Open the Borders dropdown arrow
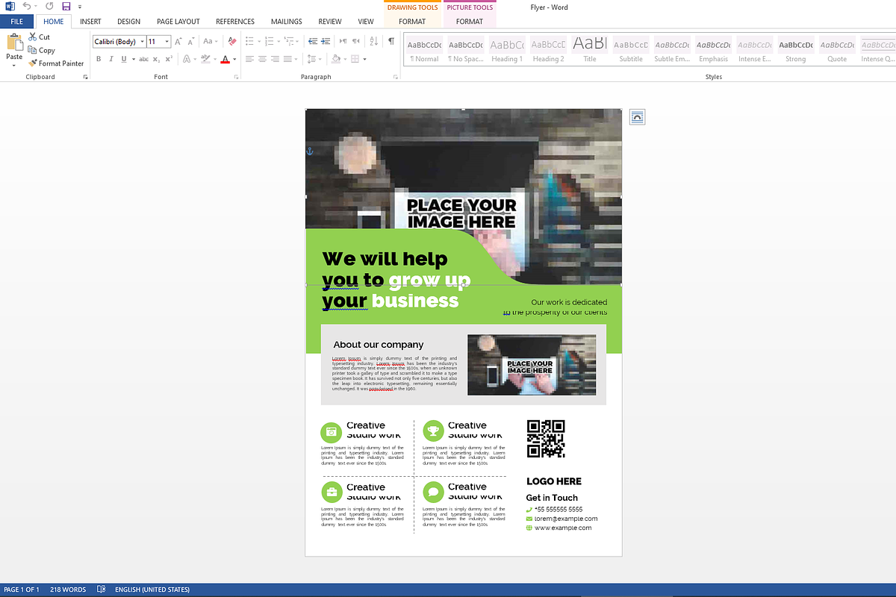The width and height of the screenshot is (896, 597). click(364, 59)
